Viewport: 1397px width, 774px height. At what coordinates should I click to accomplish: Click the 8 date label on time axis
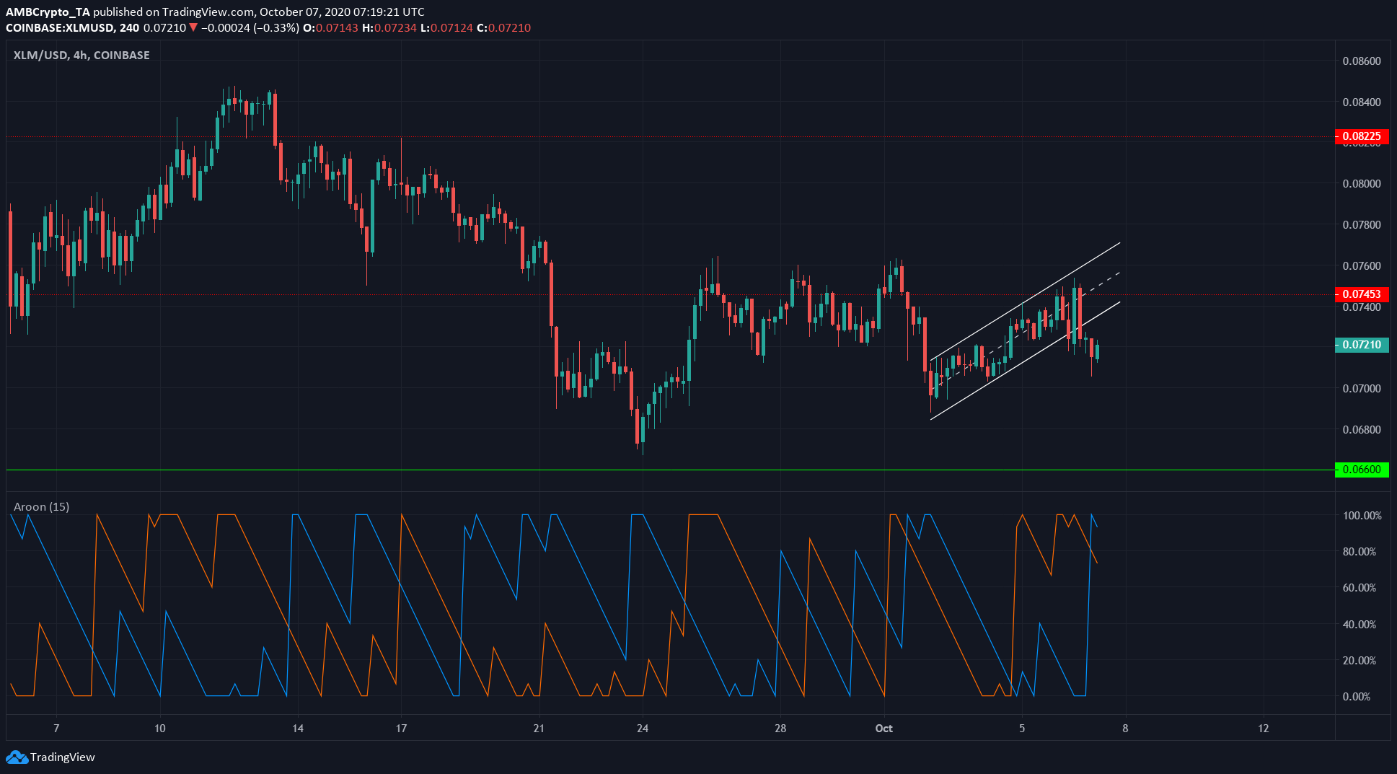tap(1125, 728)
